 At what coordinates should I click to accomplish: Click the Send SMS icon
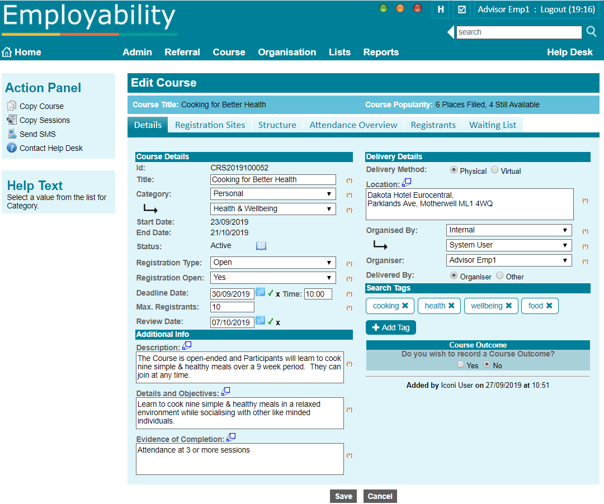[11, 134]
